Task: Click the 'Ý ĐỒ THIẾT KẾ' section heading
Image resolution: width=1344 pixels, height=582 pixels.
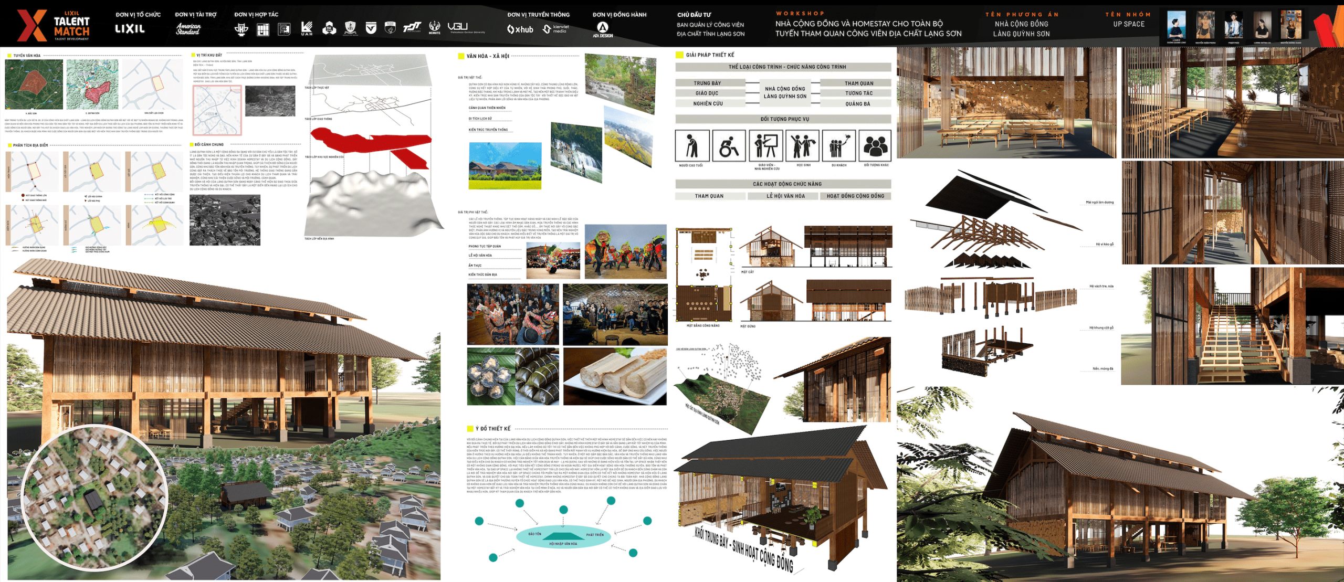Action: [x=493, y=429]
